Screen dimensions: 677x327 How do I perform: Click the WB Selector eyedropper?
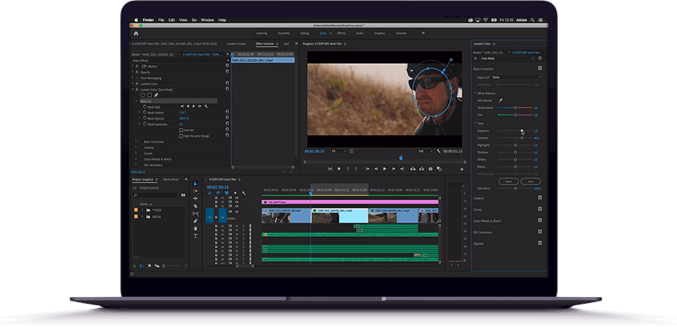tap(501, 101)
